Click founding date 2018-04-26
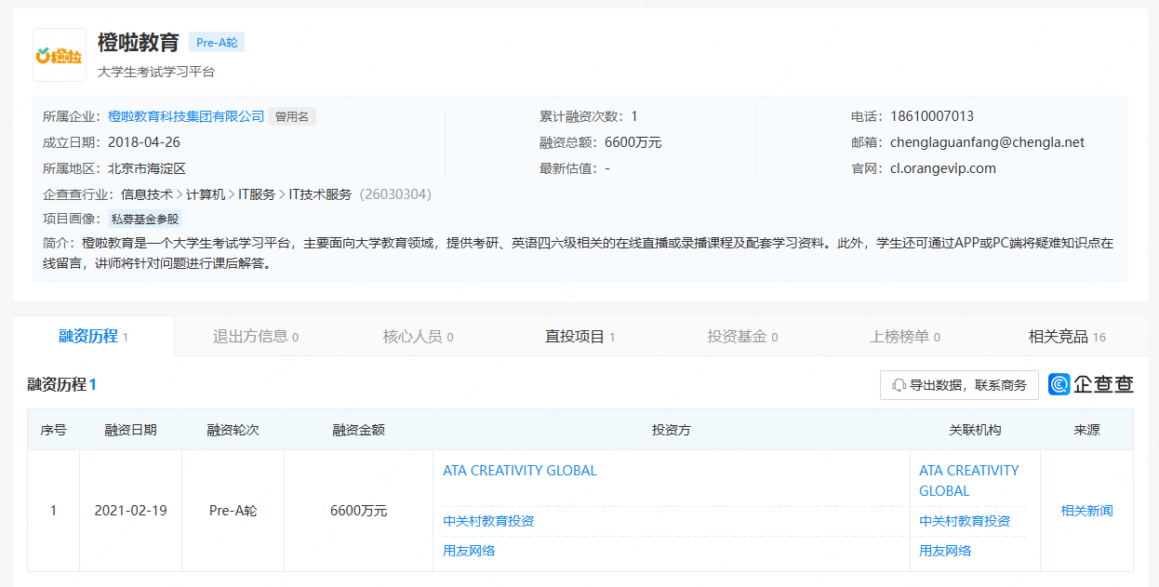Image resolution: width=1159 pixels, height=587 pixels. pyautogui.click(x=144, y=142)
